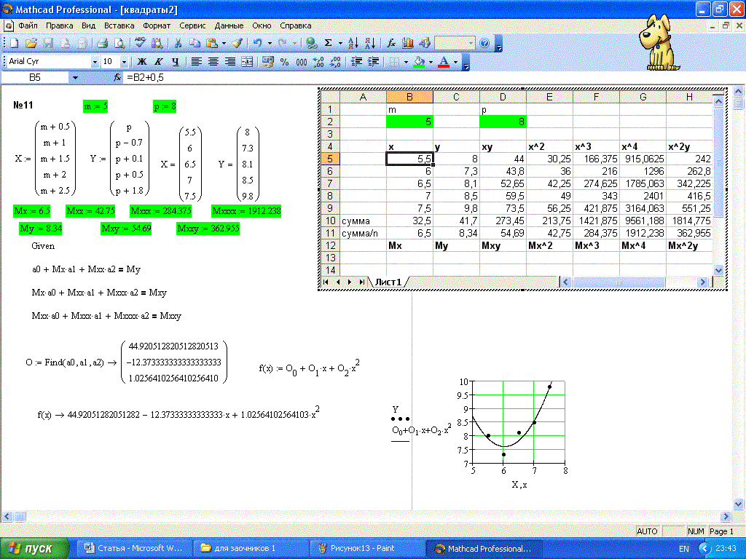Toggle bold formatting (Ж button)

tap(142, 62)
